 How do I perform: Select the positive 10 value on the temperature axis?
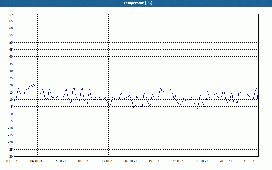pyautogui.click(x=11, y=100)
